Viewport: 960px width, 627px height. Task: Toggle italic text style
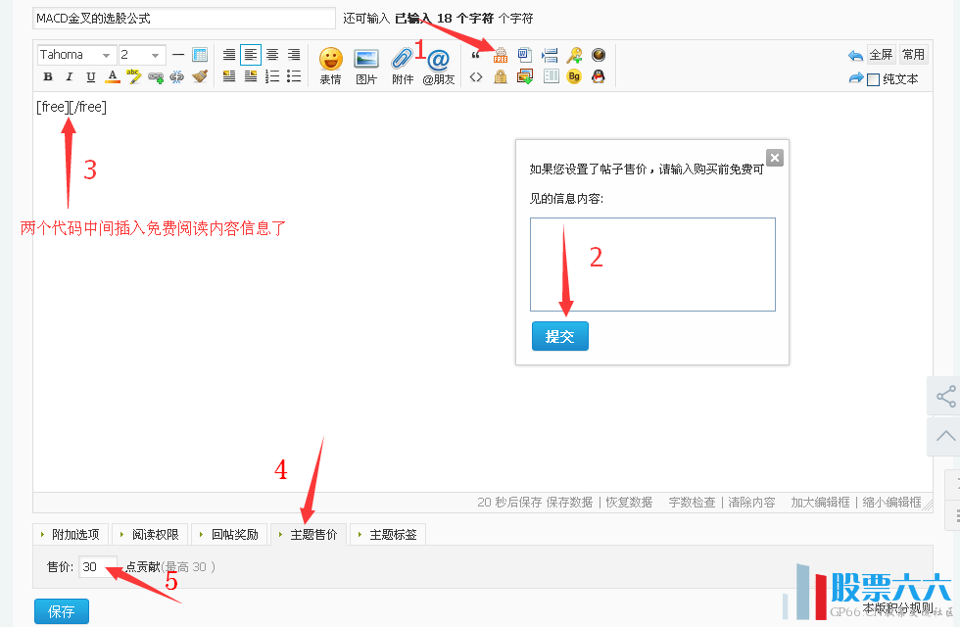[70, 76]
